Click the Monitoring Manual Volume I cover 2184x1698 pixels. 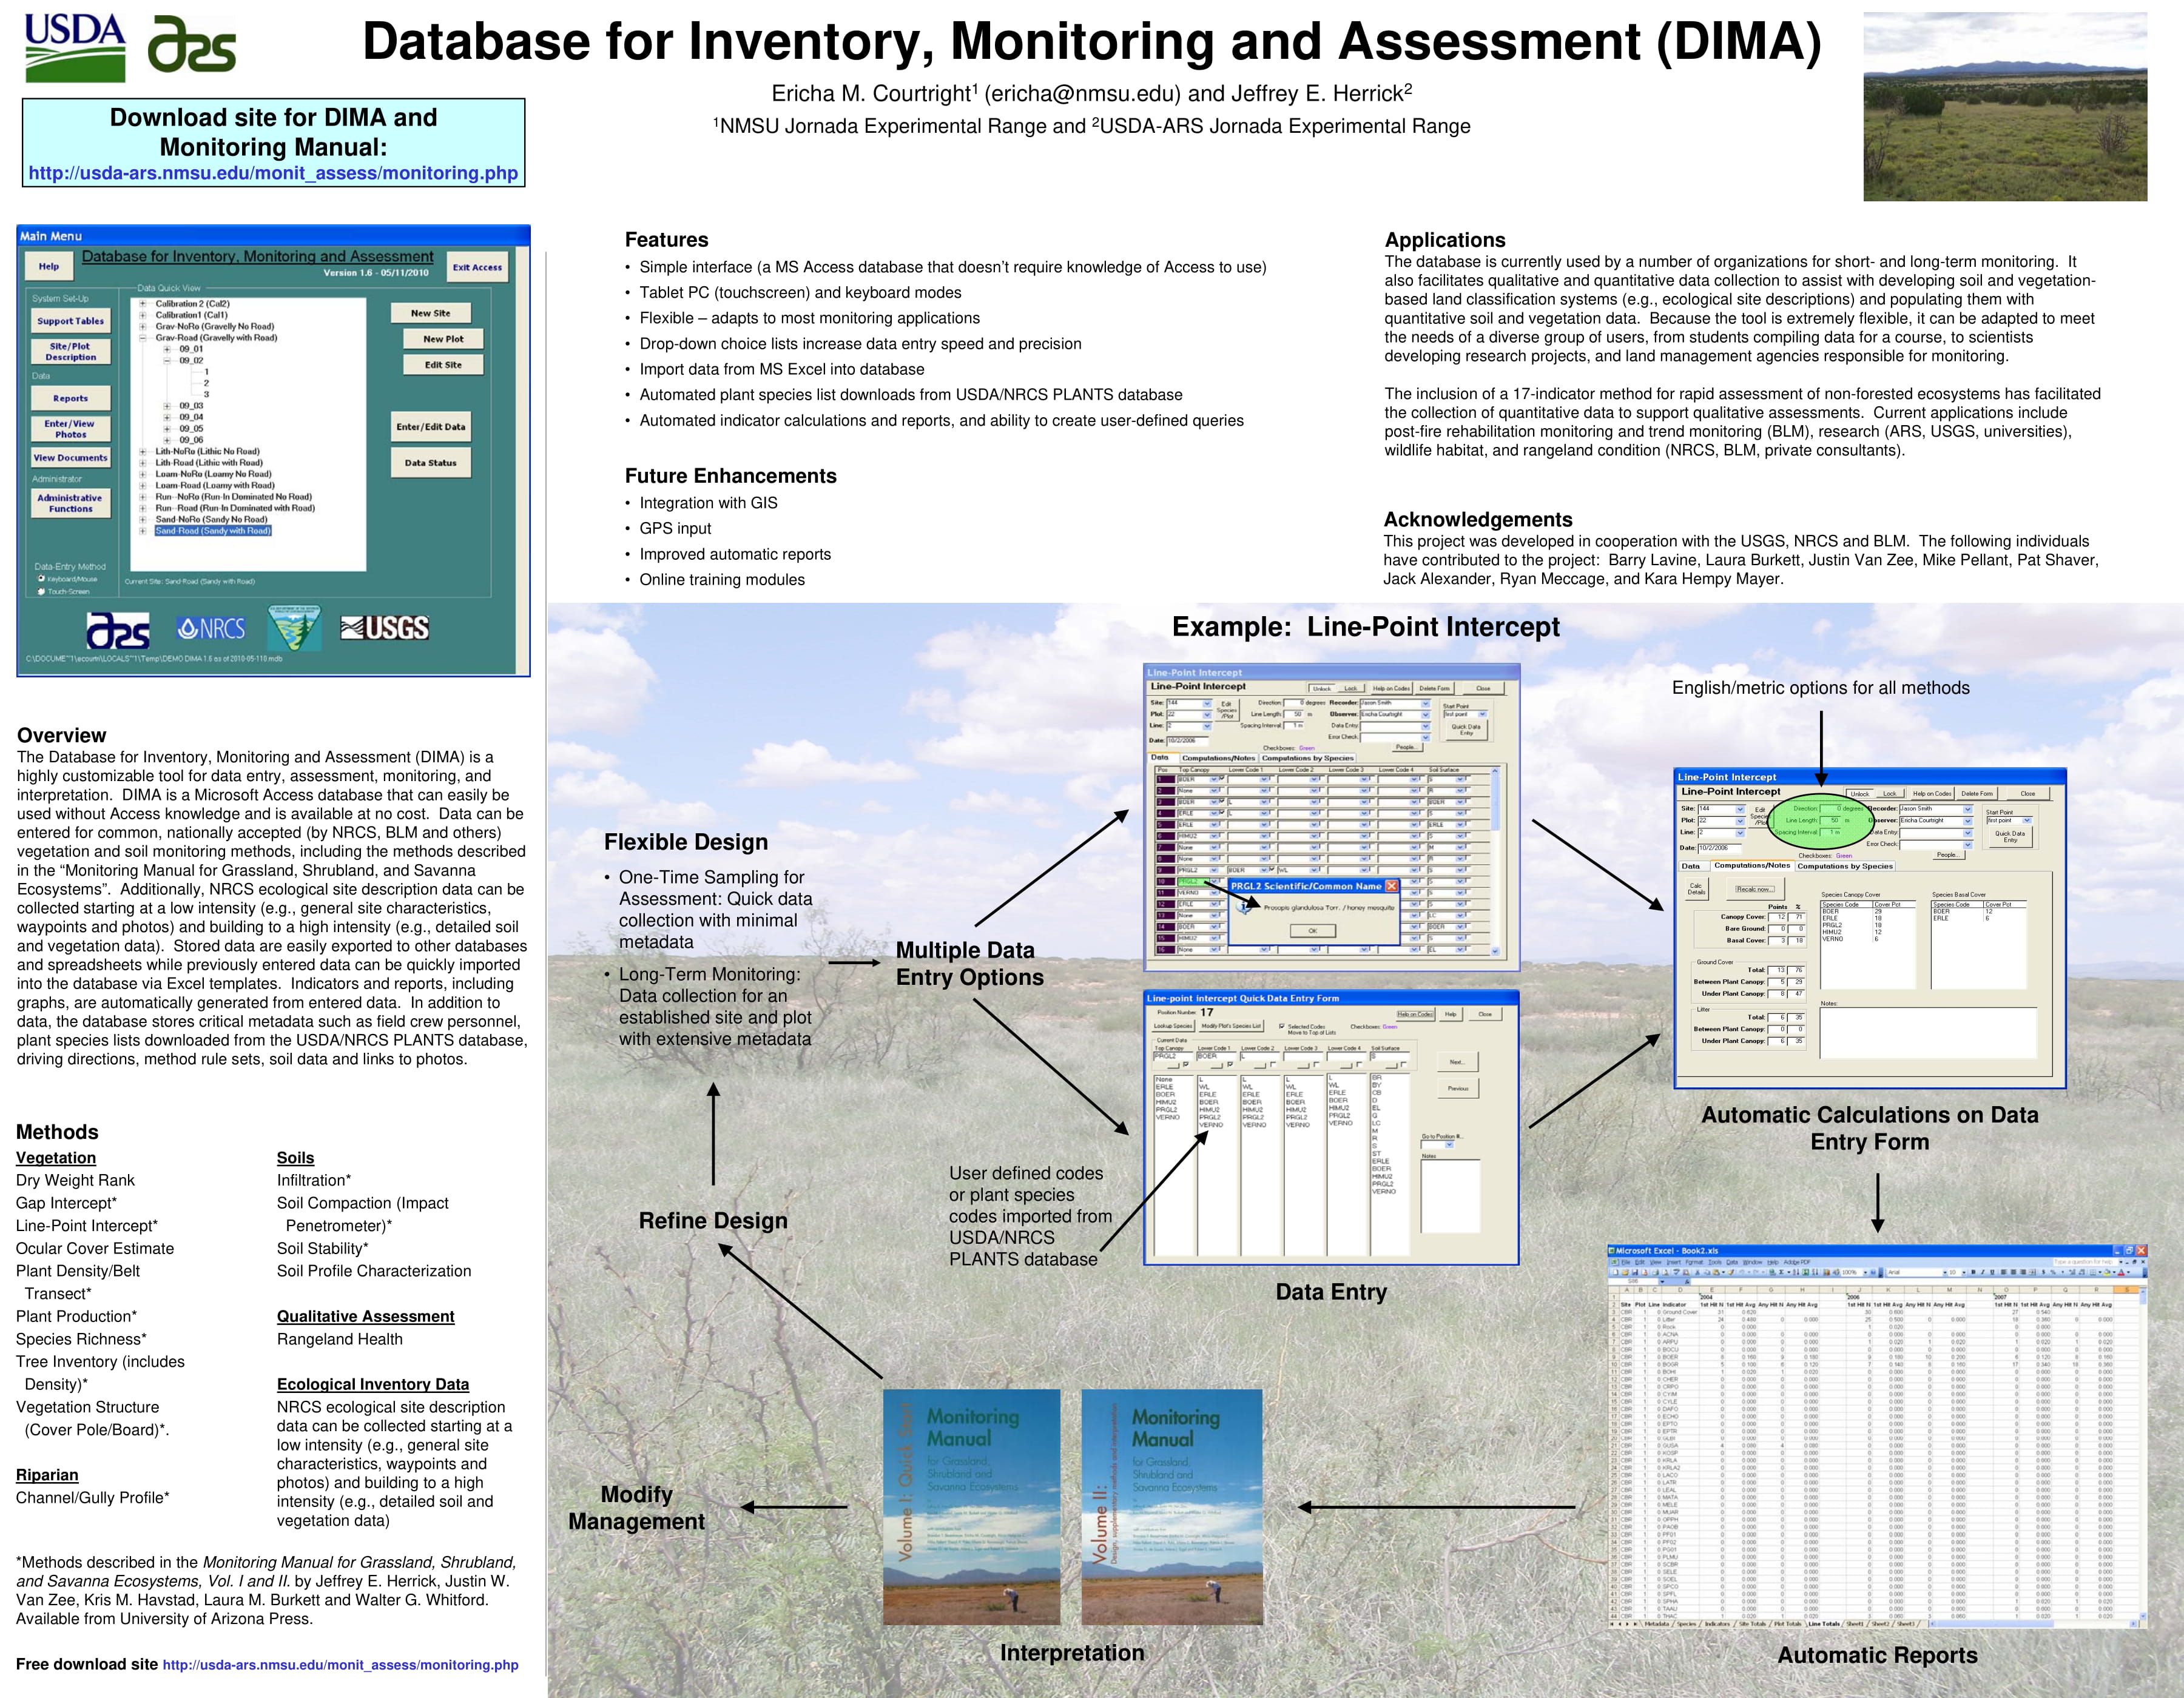click(x=971, y=1505)
